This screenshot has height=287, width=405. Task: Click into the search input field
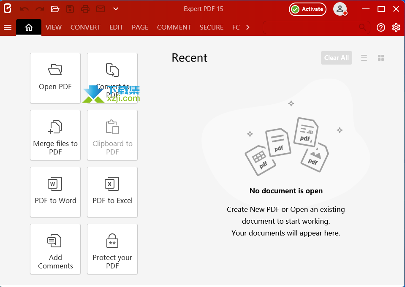[x=316, y=27]
